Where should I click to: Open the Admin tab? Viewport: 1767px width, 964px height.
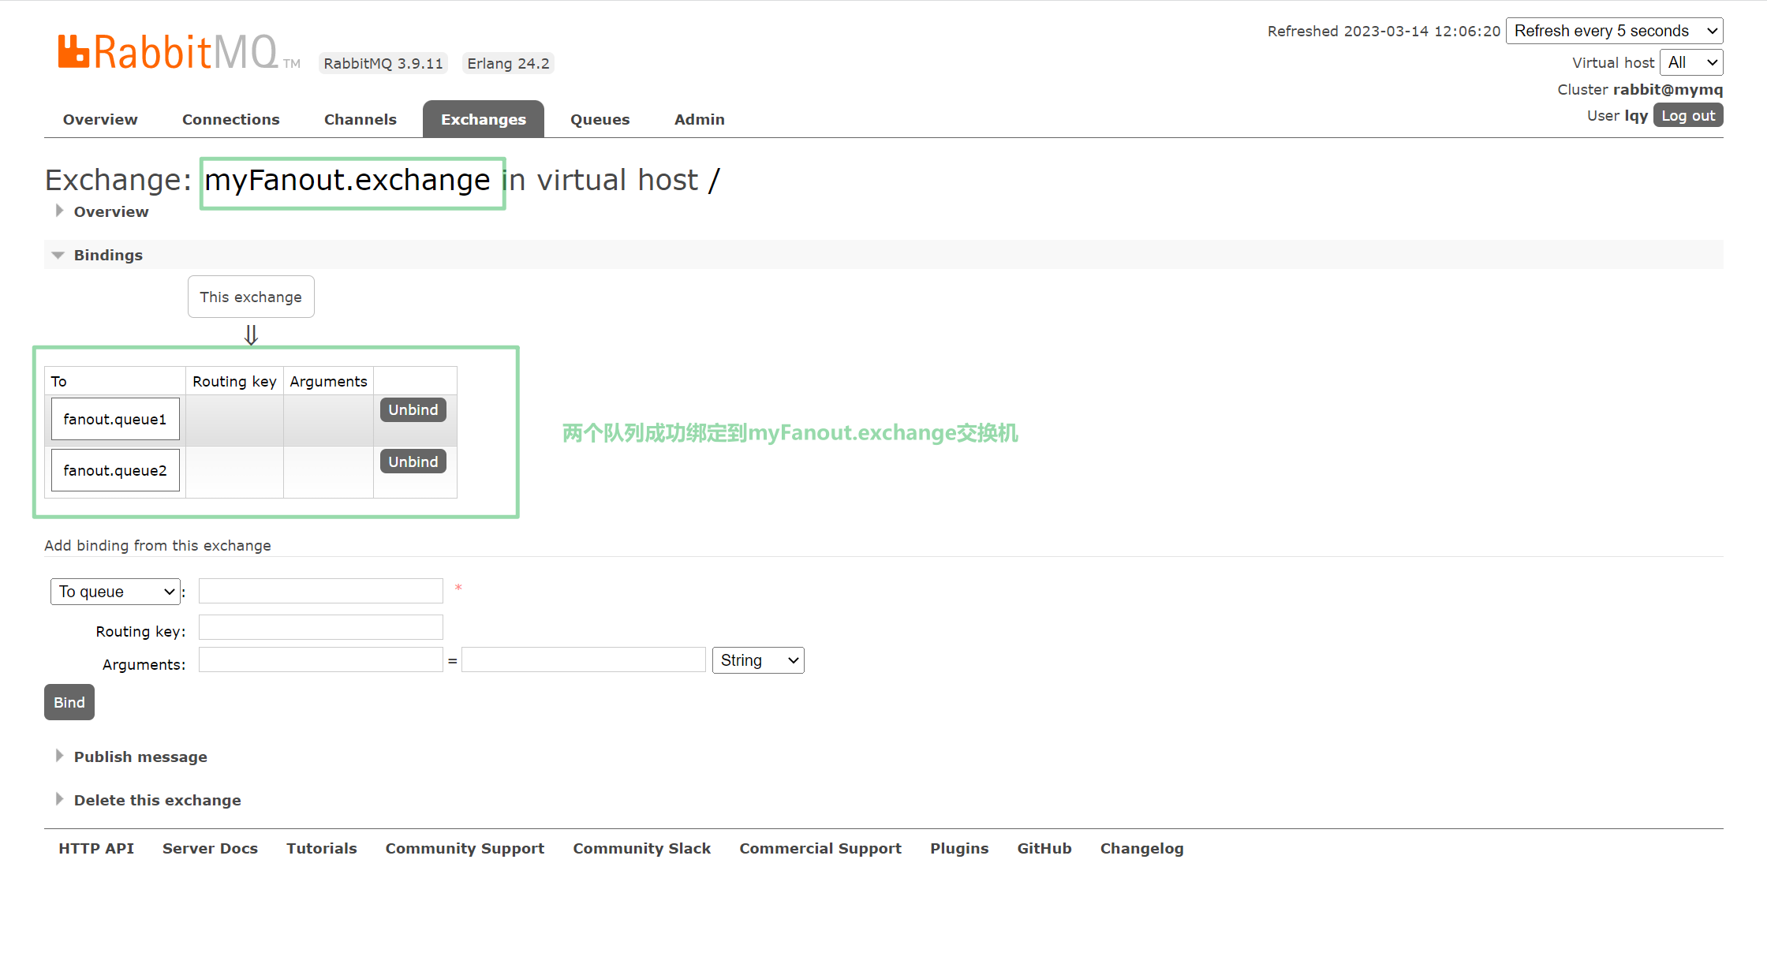pos(699,119)
